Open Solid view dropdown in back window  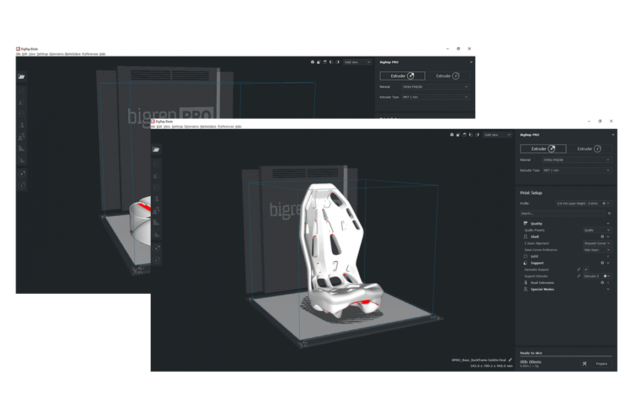click(x=358, y=62)
